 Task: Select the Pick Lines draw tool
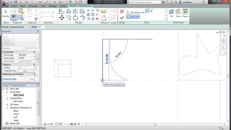click(151, 11)
